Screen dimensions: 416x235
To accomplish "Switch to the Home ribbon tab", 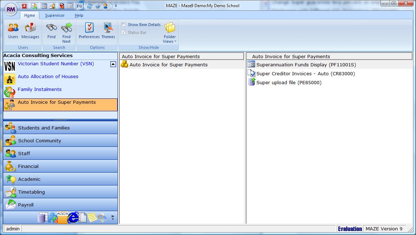I will pyautogui.click(x=30, y=15).
